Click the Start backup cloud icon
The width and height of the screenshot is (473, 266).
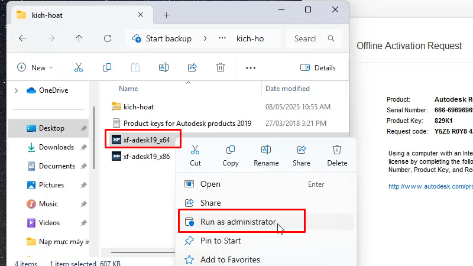[137, 38]
